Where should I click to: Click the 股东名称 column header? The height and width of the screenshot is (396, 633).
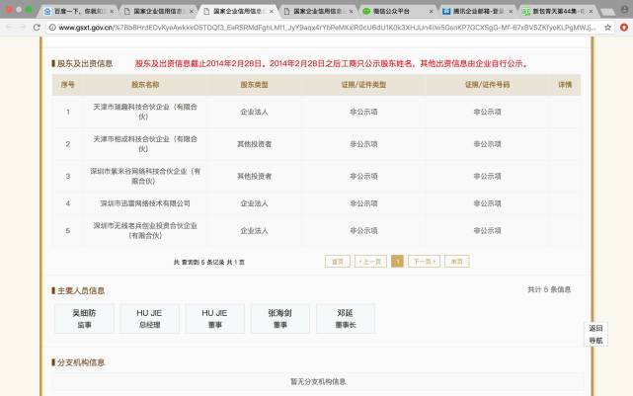(x=145, y=85)
